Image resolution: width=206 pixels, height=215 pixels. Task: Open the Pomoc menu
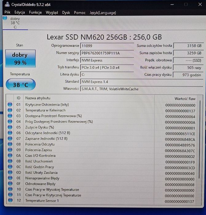point(80,13)
